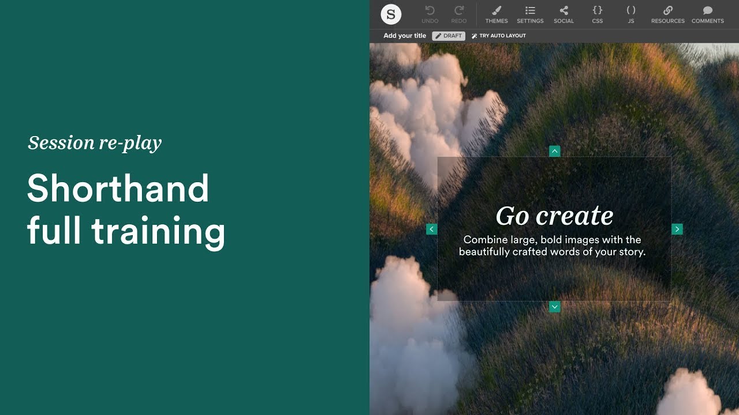Move text box down with down arrow
Image resolution: width=739 pixels, height=415 pixels.
pyautogui.click(x=555, y=307)
